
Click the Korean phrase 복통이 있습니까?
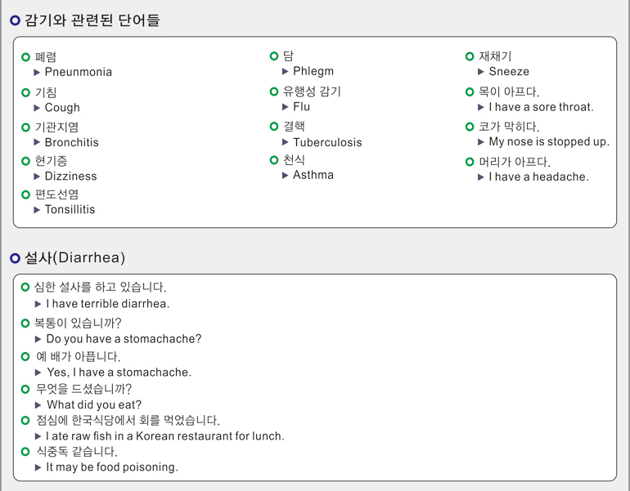click(x=78, y=323)
